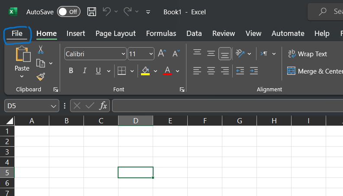The image size is (343, 196).
Task: Click Middle Align icon
Action: pyautogui.click(x=211, y=53)
